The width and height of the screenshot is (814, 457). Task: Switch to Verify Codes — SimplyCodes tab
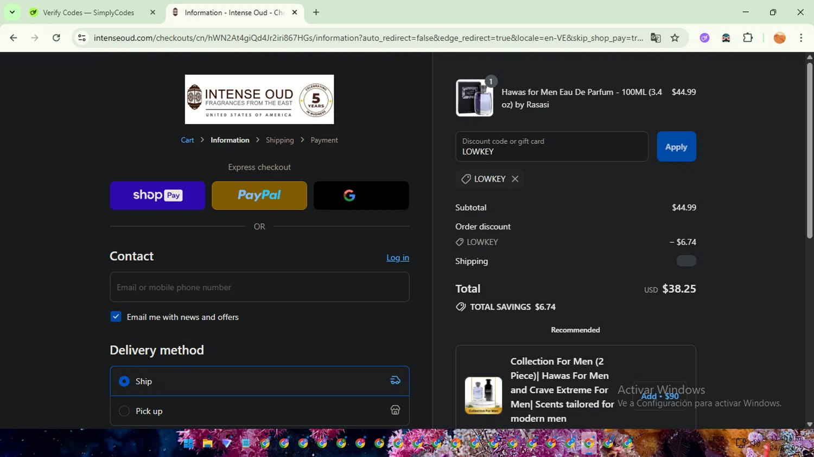[x=88, y=12]
